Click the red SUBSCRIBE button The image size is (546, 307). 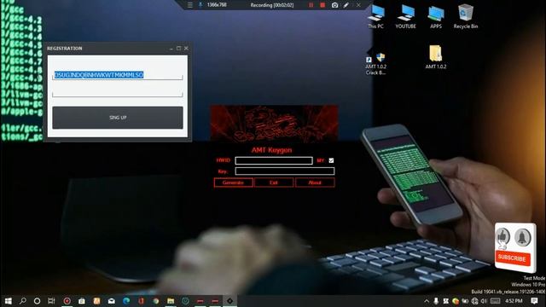pyautogui.click(x=513, y=258)
